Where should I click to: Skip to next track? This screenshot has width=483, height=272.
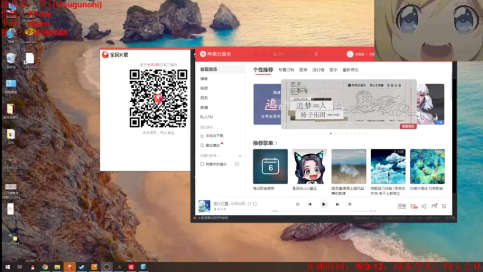337,204
